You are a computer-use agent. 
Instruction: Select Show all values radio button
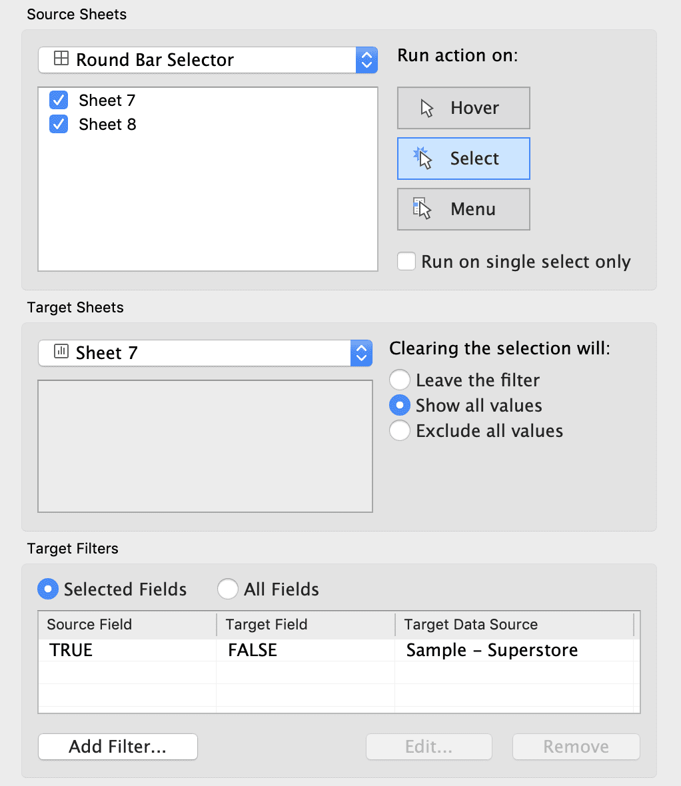click(x=400, y=406)
